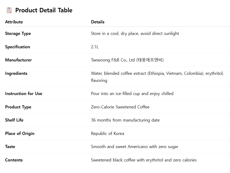230x173 pixels.
Task: Click the Zero-Calorie Sweetened Coffee value
Action: pyautogui.click(x=120, y=107)
